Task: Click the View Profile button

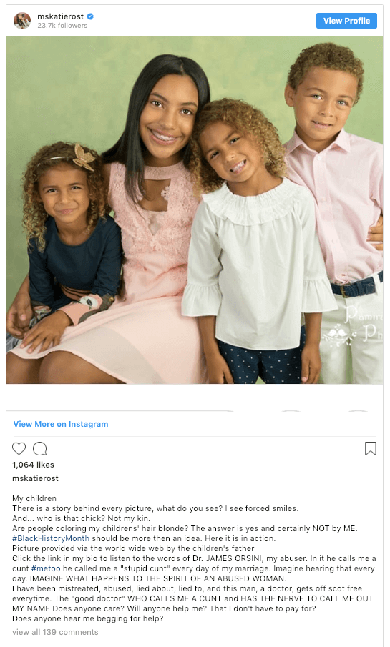Action: click(346, 21)
